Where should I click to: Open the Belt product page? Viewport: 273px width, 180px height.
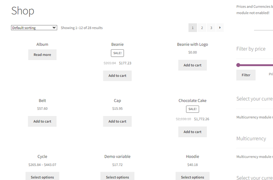[x=42, y=101]
